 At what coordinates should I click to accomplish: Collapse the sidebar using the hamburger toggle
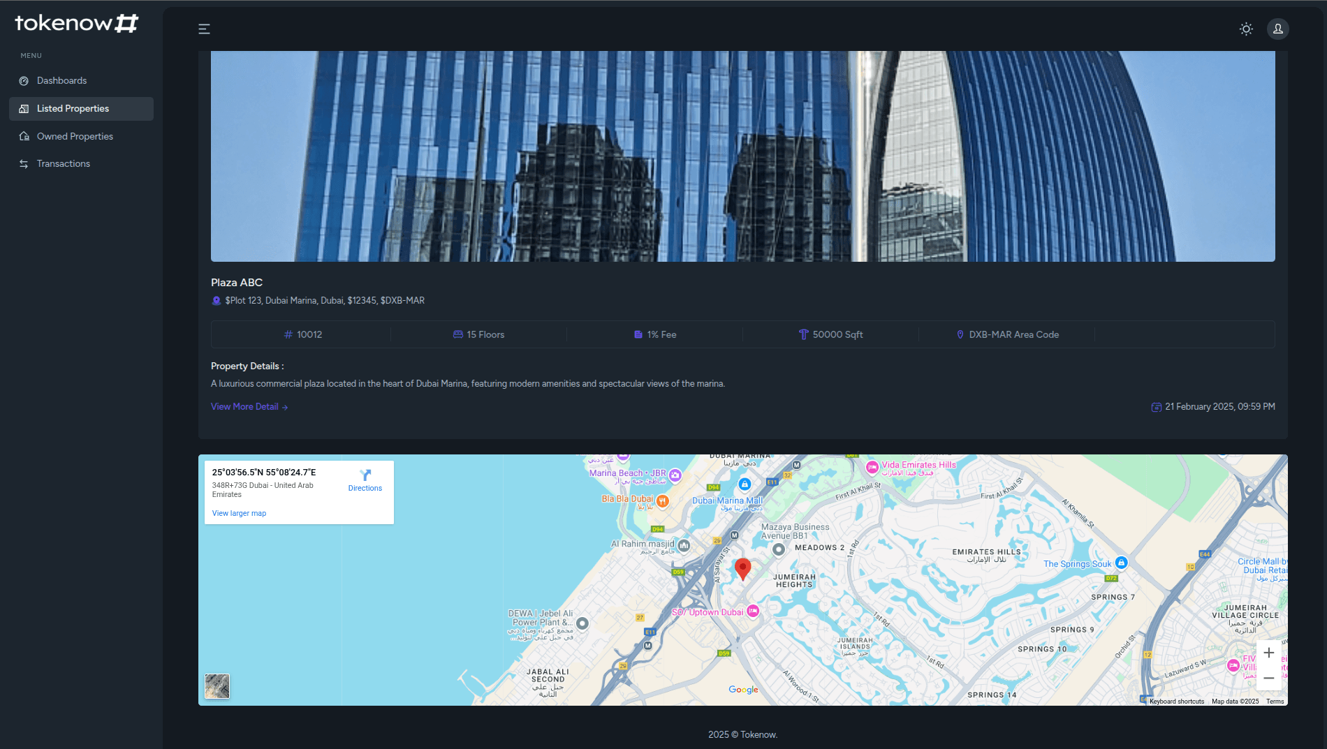(204, 29)
